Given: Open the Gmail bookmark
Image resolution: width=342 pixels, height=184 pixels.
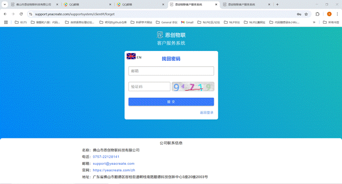Looking at the screenshot, I should coord(187,22).
